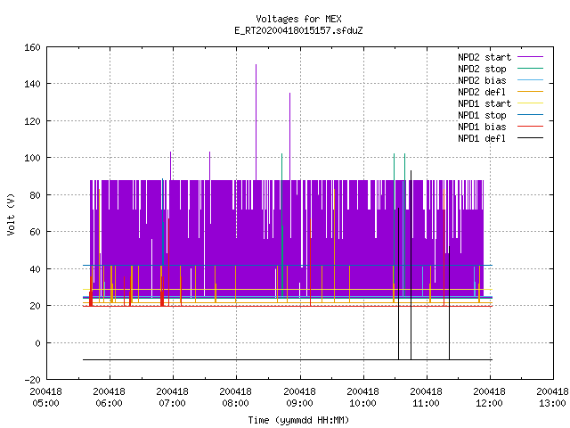Click the x-axis tick label 11:00
Screen dimensions: 570x428
426,403
